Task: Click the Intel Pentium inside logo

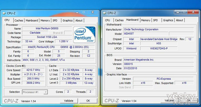Action: pos(84,35)
